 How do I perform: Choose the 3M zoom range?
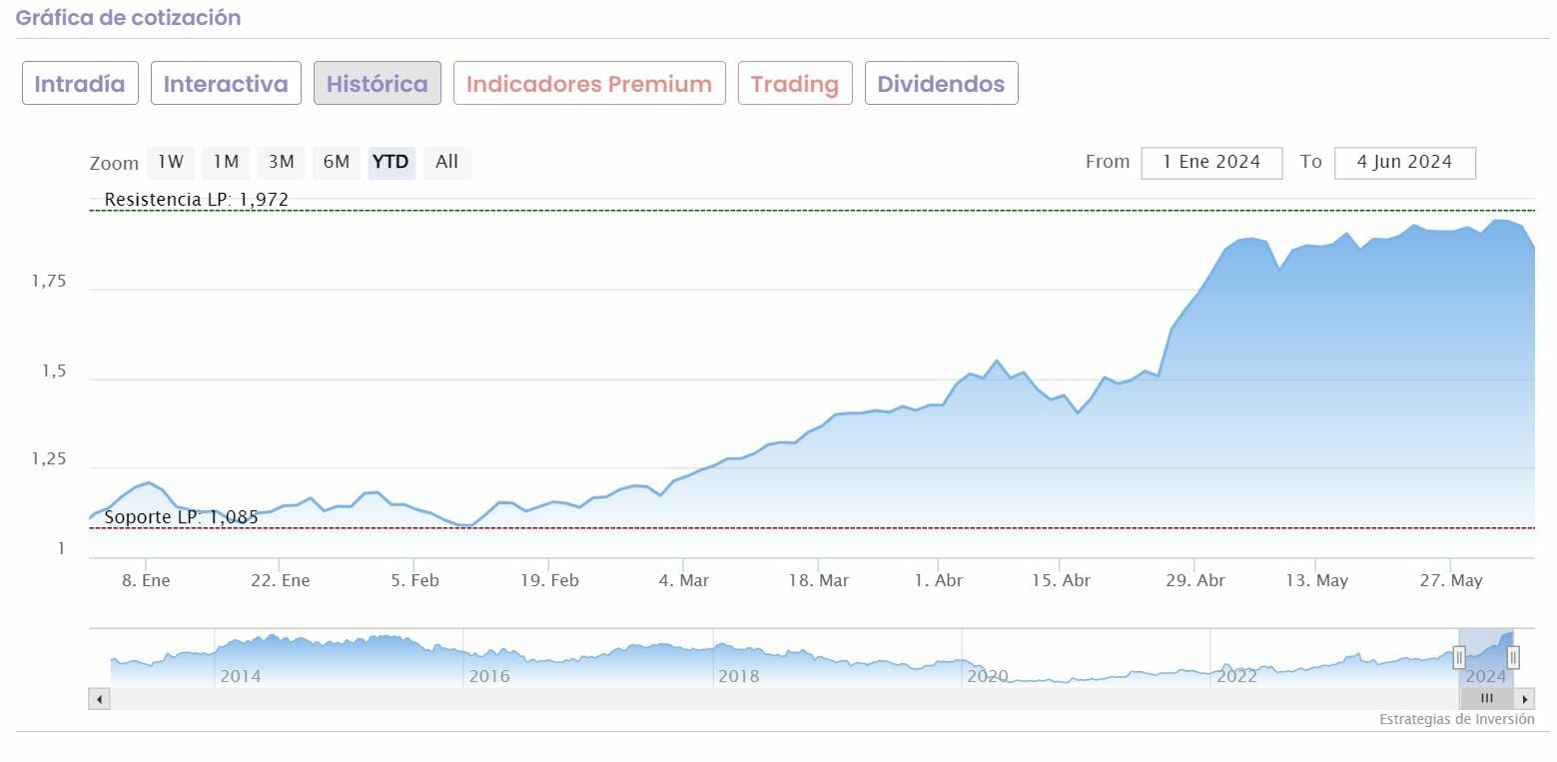click(282, 162)
